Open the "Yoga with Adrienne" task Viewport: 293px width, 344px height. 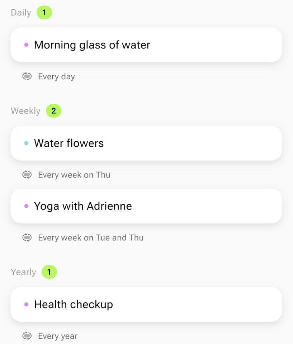(146, 206)
